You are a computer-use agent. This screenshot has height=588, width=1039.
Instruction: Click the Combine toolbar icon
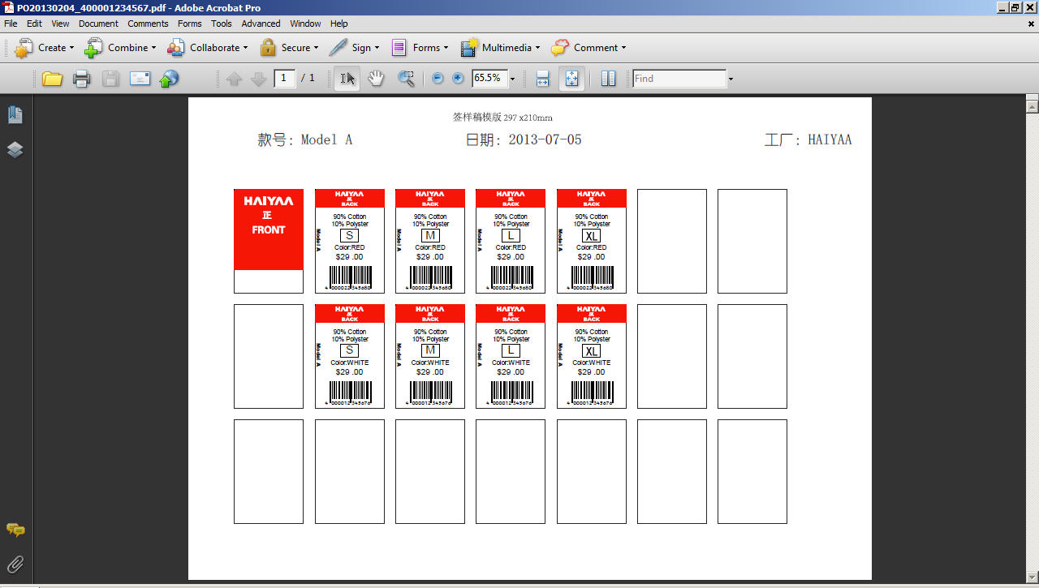pyautogui.click(x=93, y=48)
